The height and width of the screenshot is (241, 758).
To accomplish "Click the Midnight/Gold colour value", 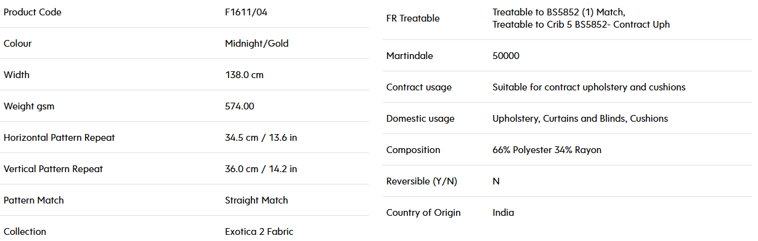I will (x=257, y=44).
